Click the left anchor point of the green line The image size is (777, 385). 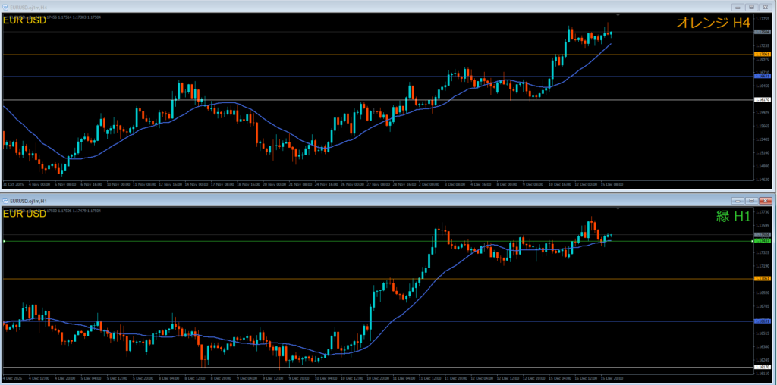click(5, 241)
